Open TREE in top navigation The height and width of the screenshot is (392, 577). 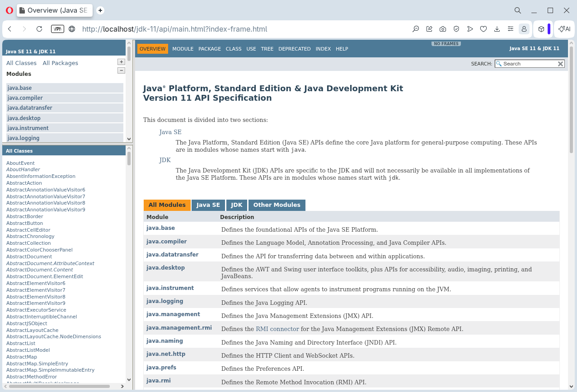[x=267, y=49]
